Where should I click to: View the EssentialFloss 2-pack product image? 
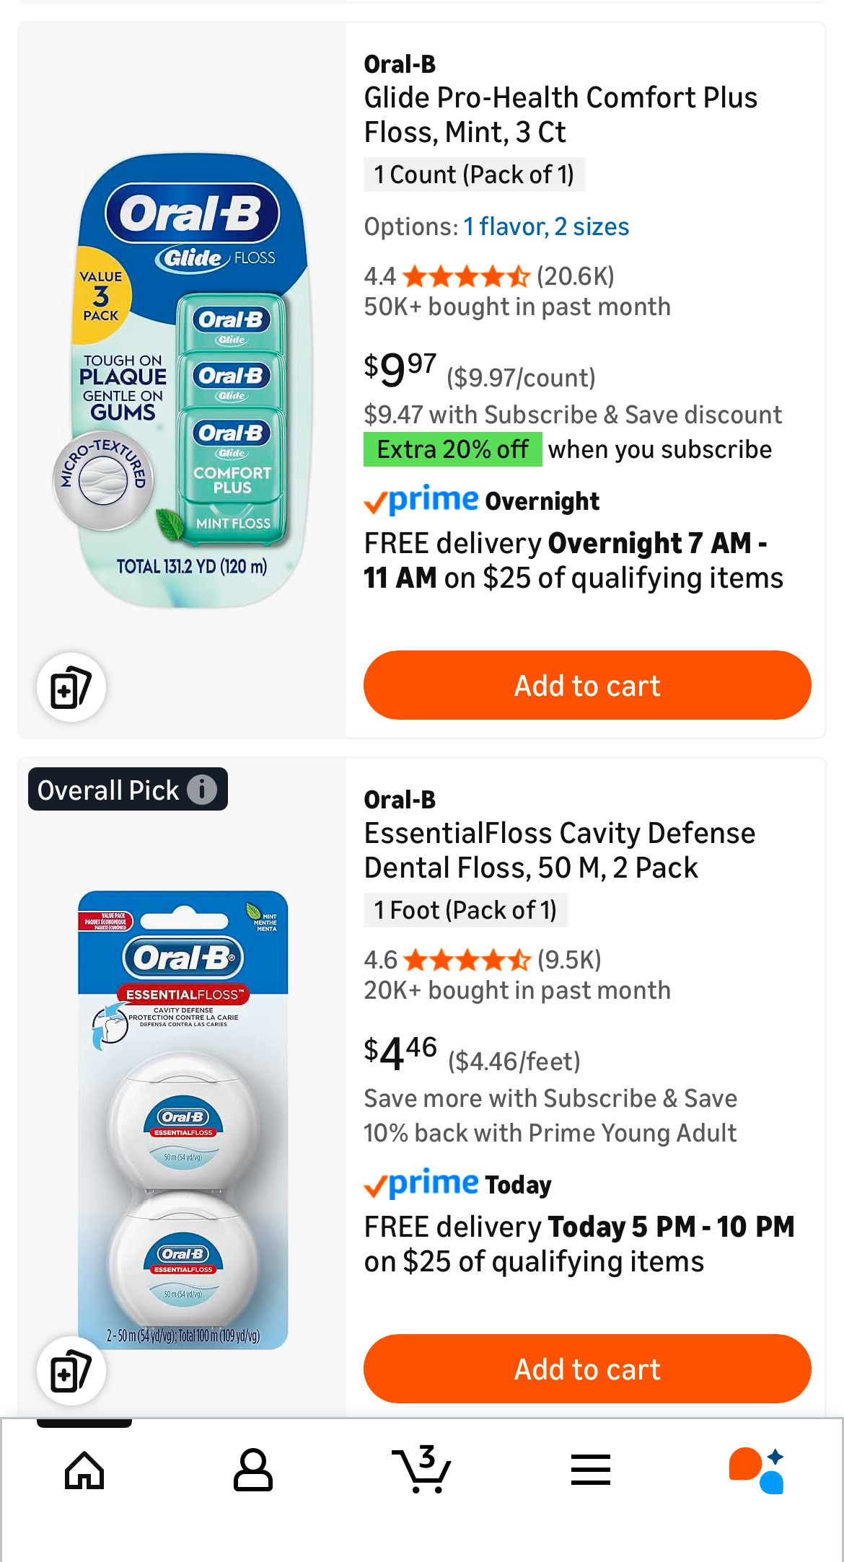click(183, 1118)
